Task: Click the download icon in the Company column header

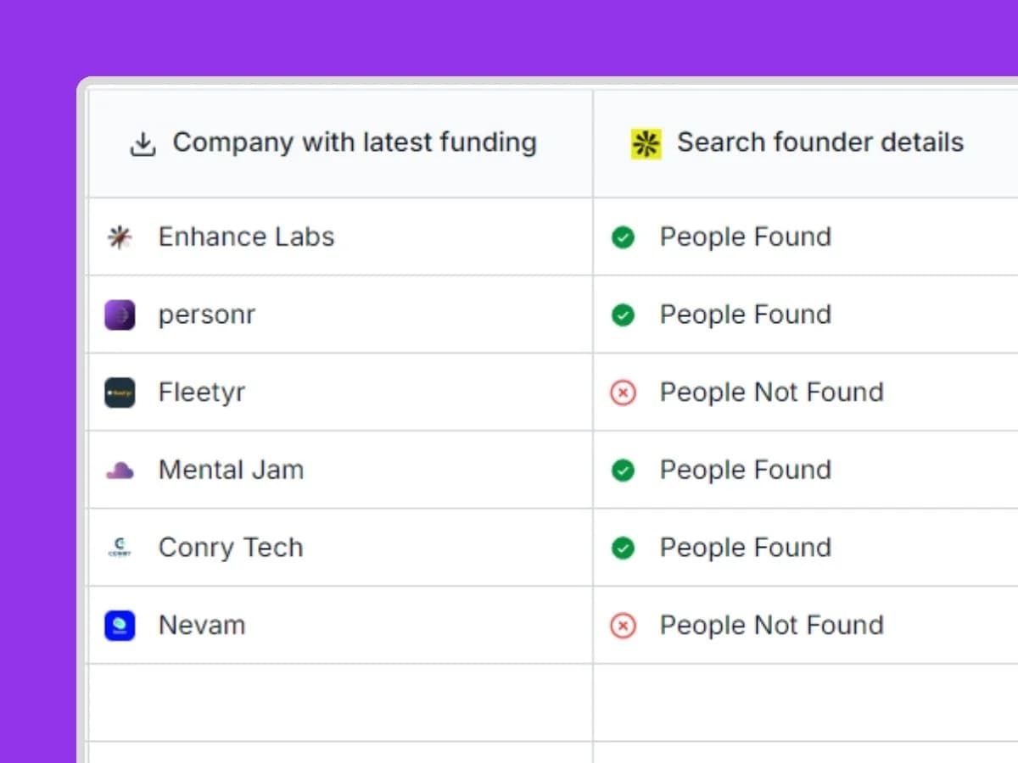Action: point(143,142)
